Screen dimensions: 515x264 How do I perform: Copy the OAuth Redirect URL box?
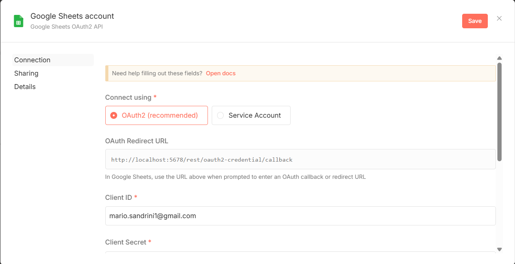point(300,159)
